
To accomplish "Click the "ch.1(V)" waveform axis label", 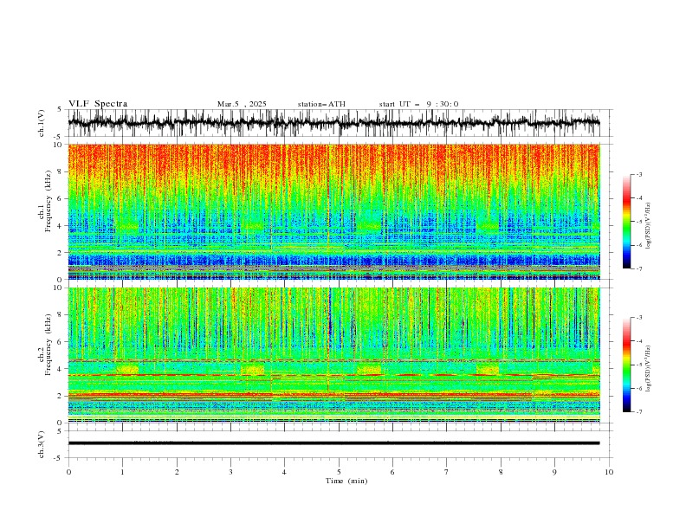I will 42,123.
